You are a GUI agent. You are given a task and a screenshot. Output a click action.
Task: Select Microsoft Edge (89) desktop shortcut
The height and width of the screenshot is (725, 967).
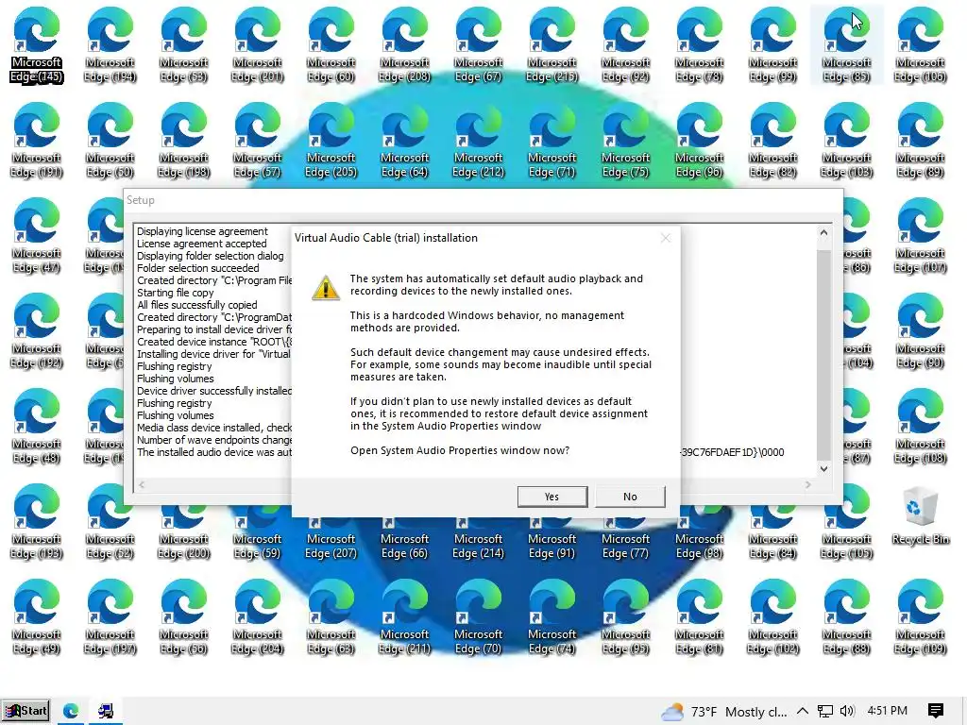click(920, 141)
